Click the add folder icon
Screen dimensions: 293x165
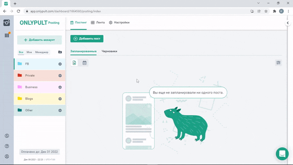60,52
